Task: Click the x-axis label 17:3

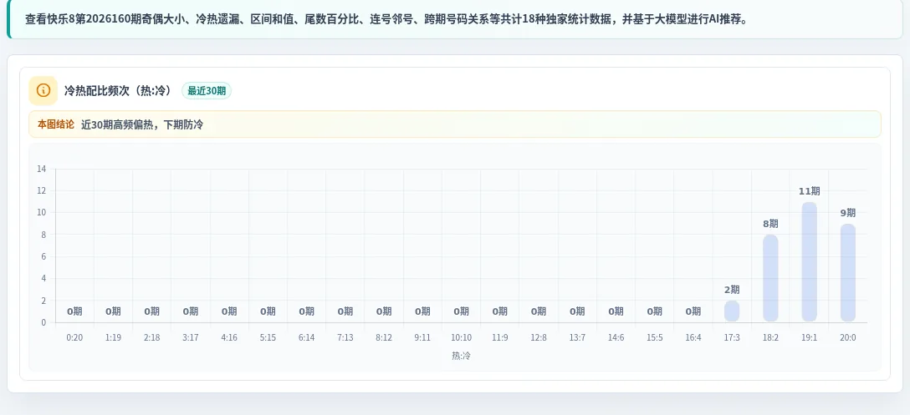Action: 732,337
